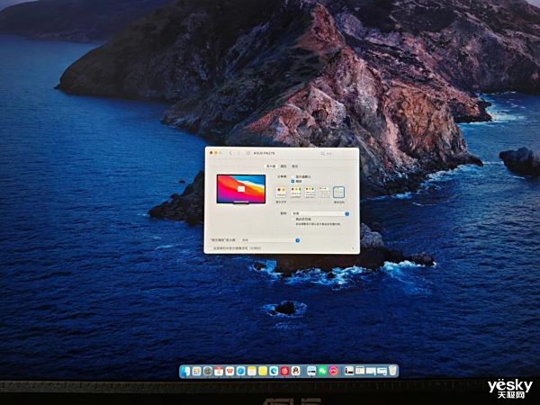The width and height of the screenshot is (540, 405).
Task: Choose the More Space scaling thumbnail
Action: coord(339,193)
